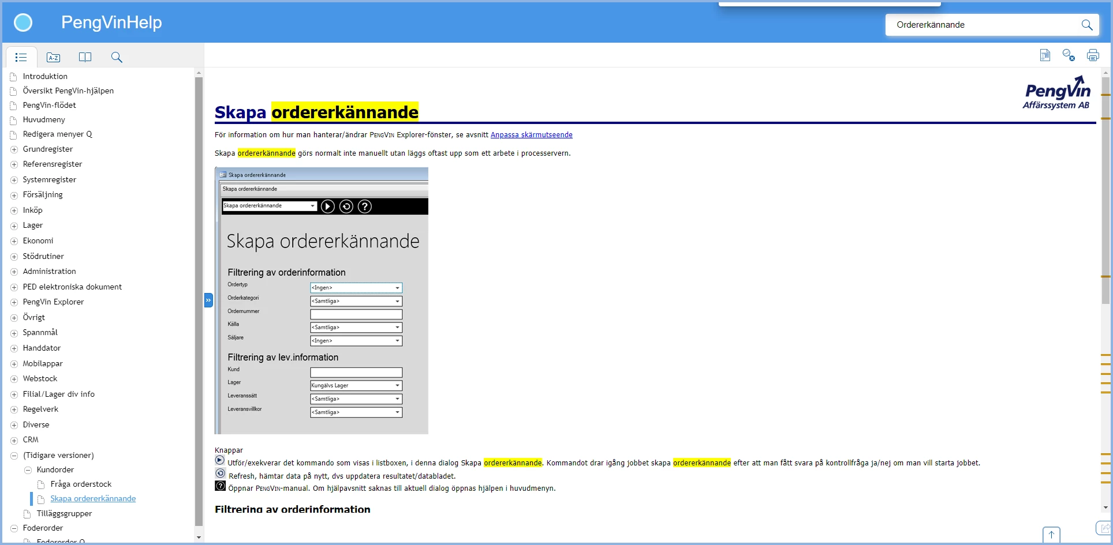Expand the Försäljning node

tap(14, 195)
